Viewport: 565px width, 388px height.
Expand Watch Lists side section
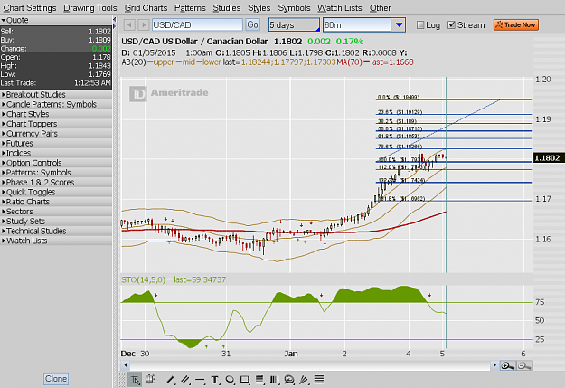[56, 241]
